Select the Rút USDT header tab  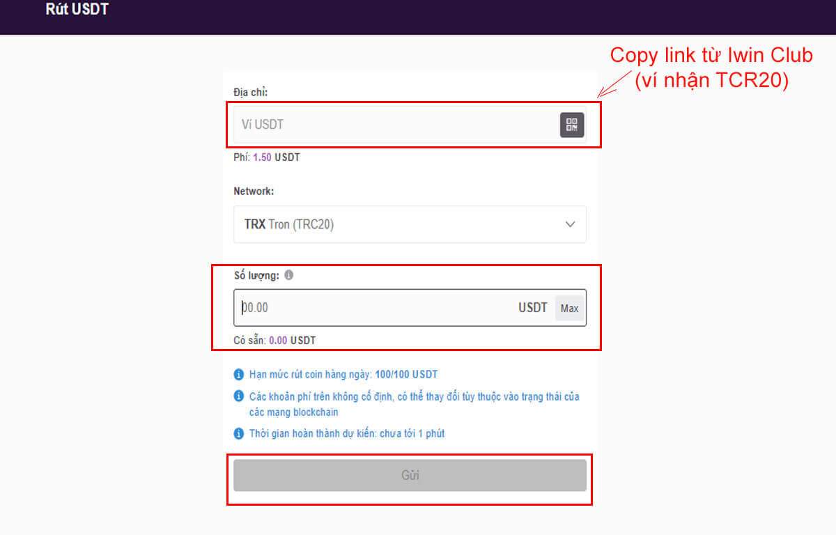(77, 9)
